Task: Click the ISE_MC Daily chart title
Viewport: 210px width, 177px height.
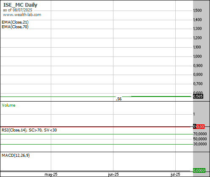Action: point(20,5)
